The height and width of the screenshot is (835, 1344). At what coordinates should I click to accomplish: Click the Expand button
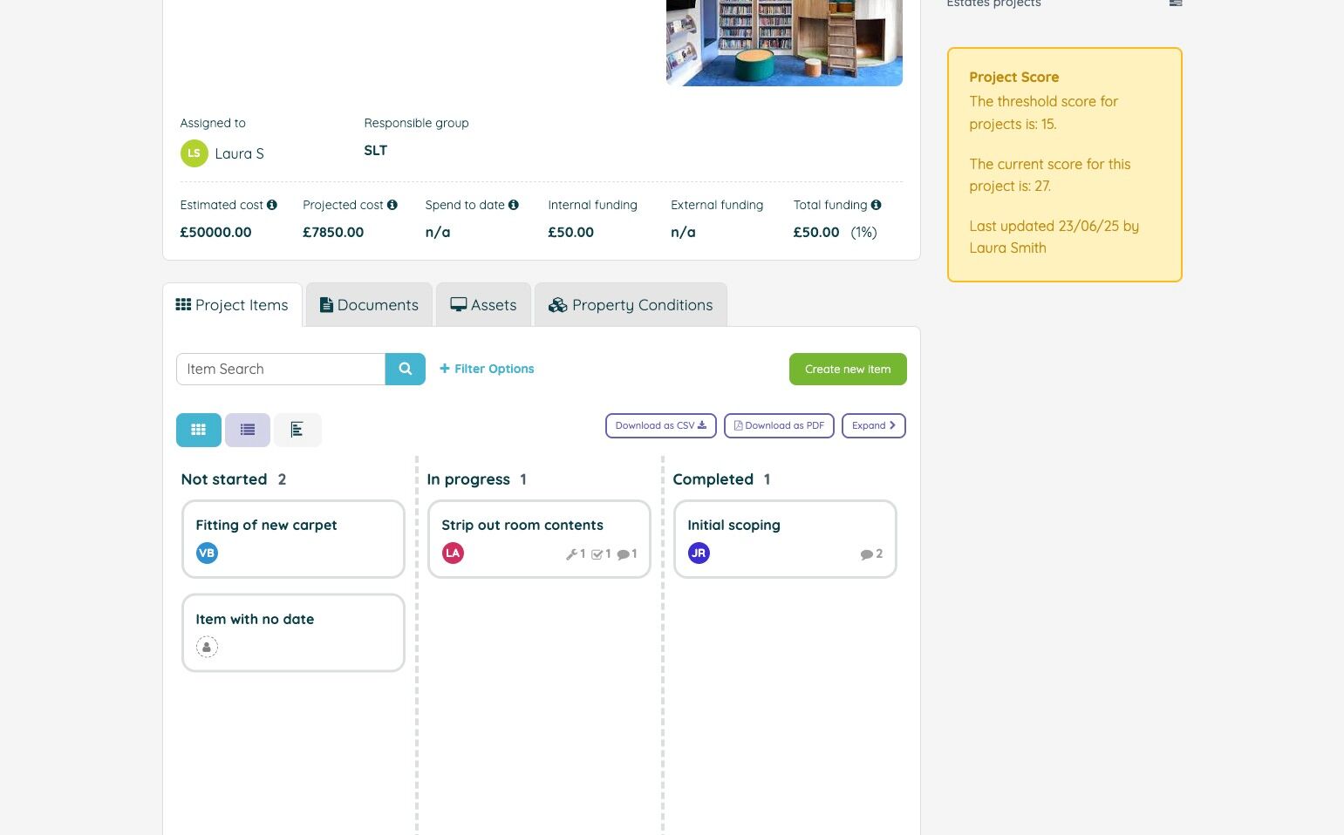click(874, 425)
